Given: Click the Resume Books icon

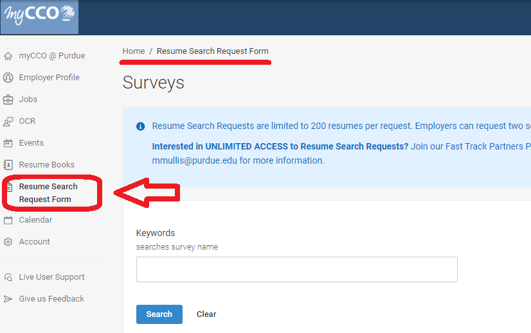Looking at the screenshot, I should pyautogui.click(x=8, y=165).
